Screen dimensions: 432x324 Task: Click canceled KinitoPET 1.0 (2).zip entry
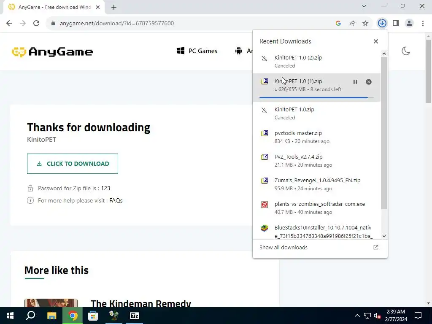coord(316,62)
